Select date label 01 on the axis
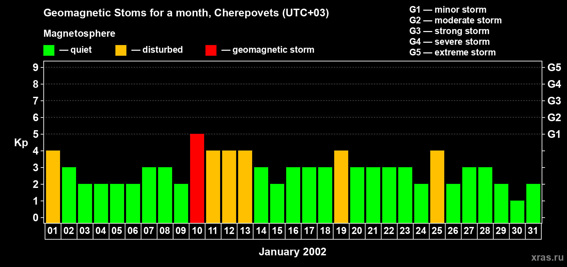Screen dimensions: 567x267 pos(53,231)
